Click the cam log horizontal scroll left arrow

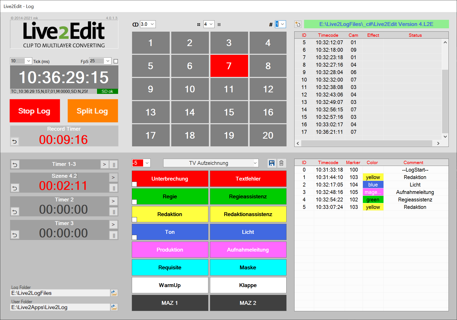tap(298, 143)
